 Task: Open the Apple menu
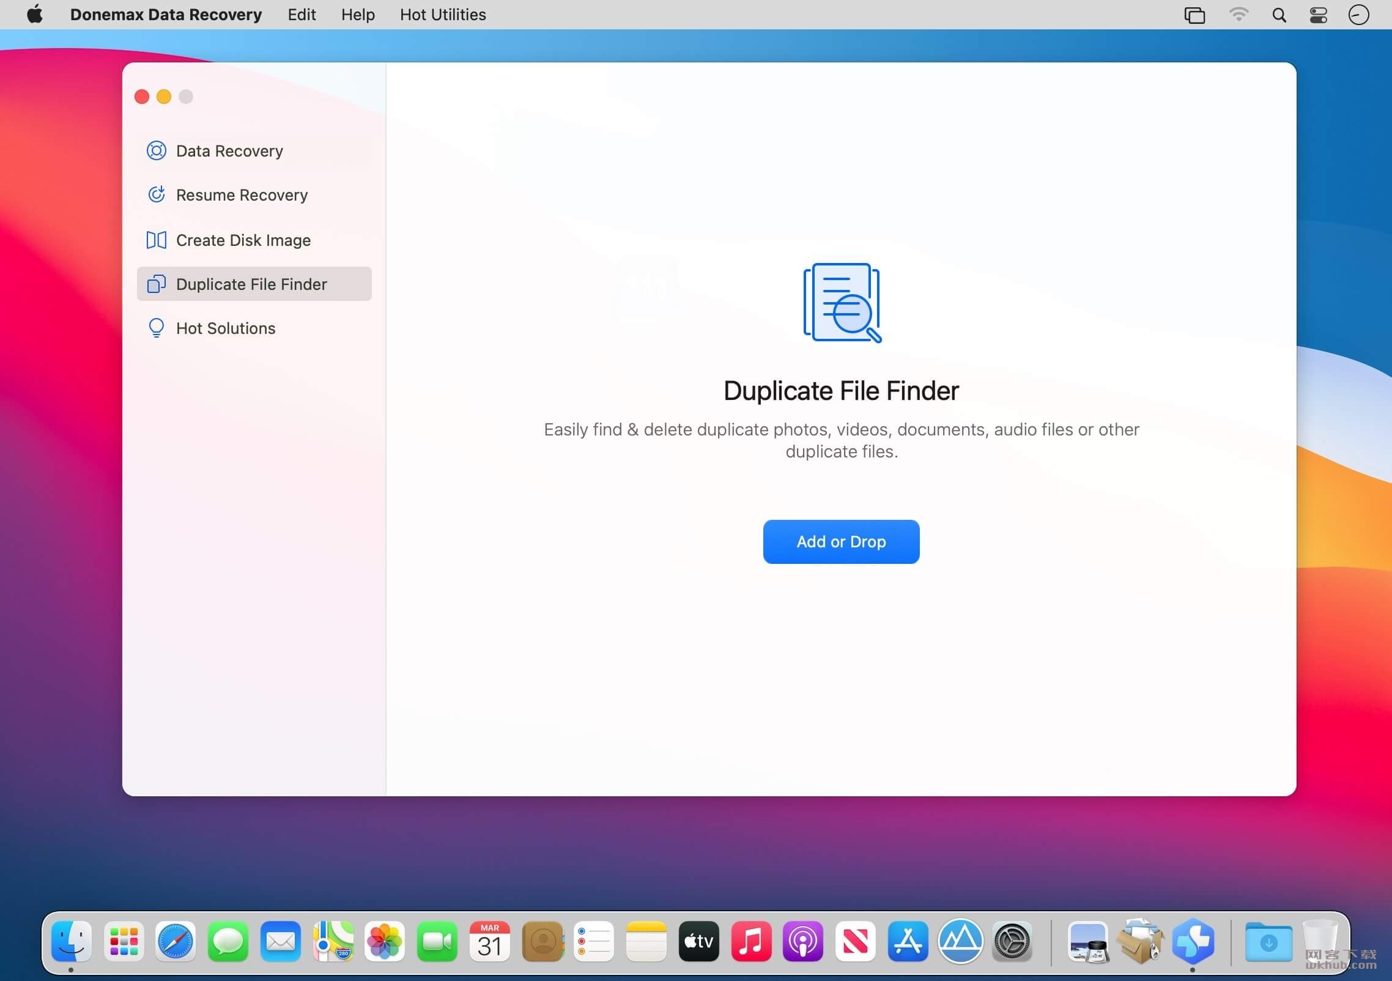(35, 14)
